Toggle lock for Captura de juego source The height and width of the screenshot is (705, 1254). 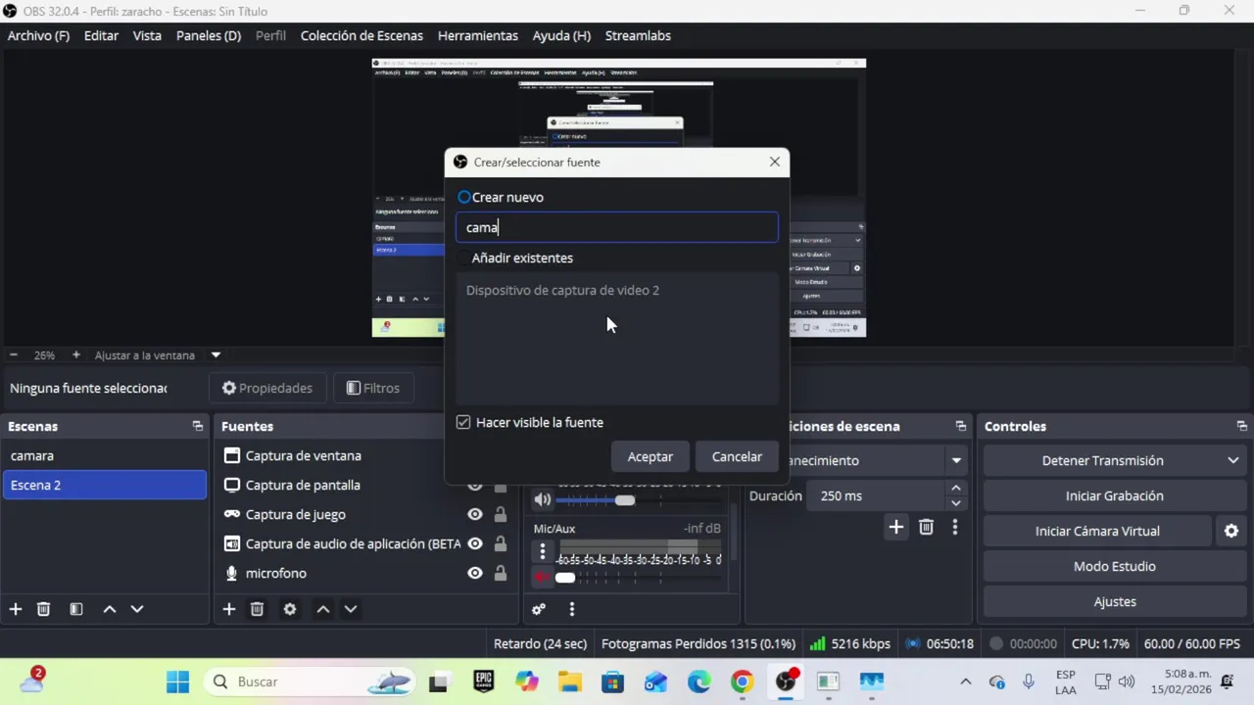(x=501, y=514)
